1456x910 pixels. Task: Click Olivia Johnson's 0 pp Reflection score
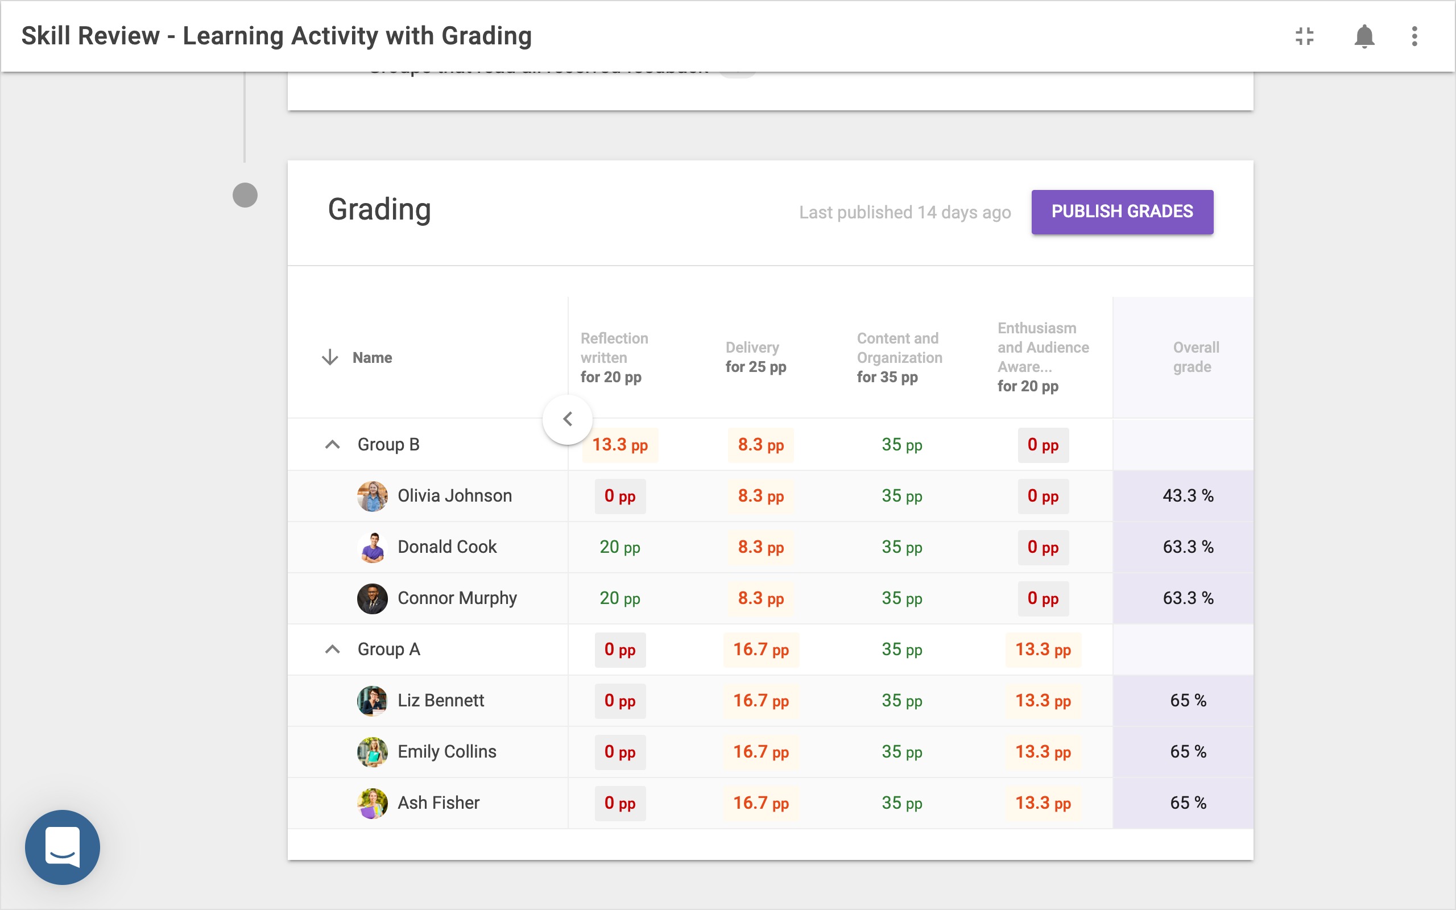[620, 496]
